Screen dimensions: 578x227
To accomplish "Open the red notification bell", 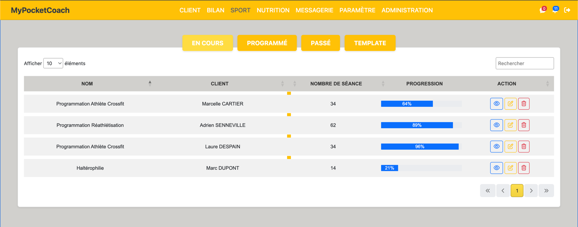I will point(542,10).
